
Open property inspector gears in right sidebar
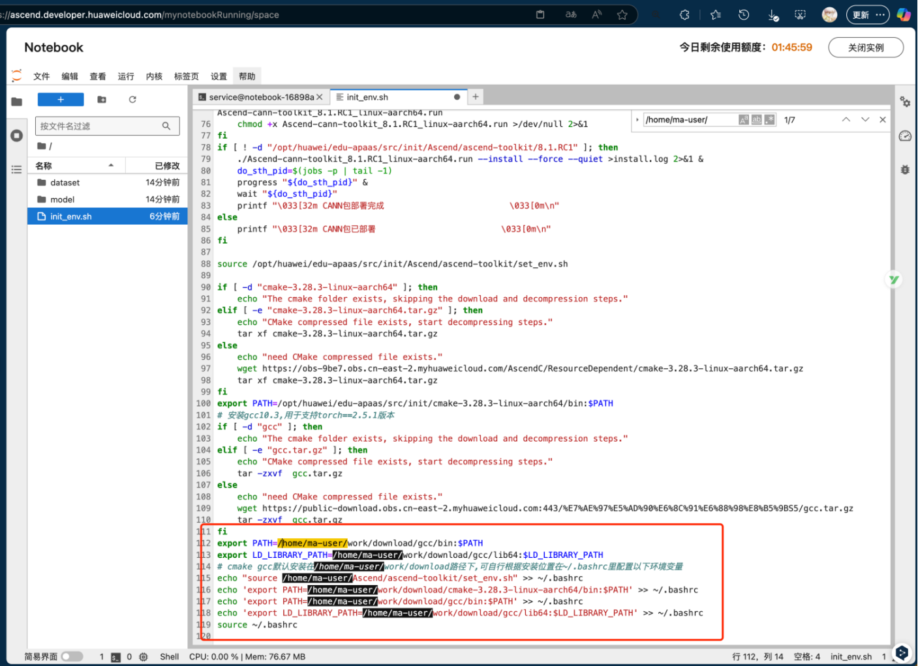pos(905,102)
